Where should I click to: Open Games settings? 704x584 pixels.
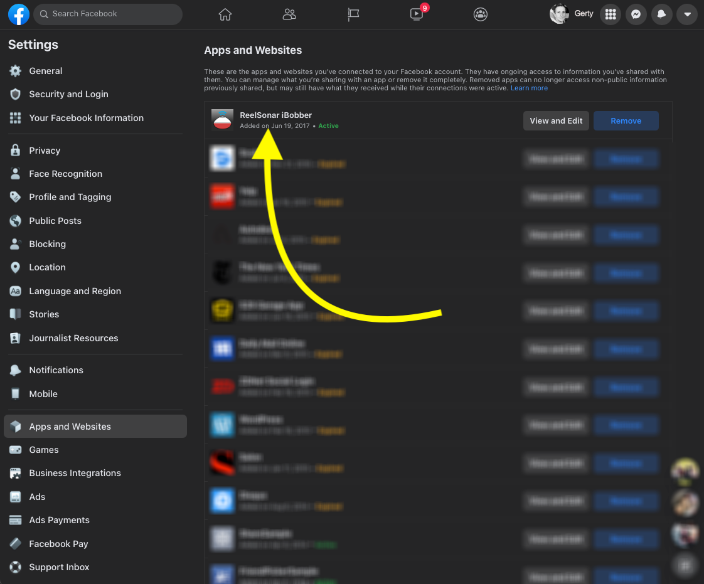pos(95,450)
